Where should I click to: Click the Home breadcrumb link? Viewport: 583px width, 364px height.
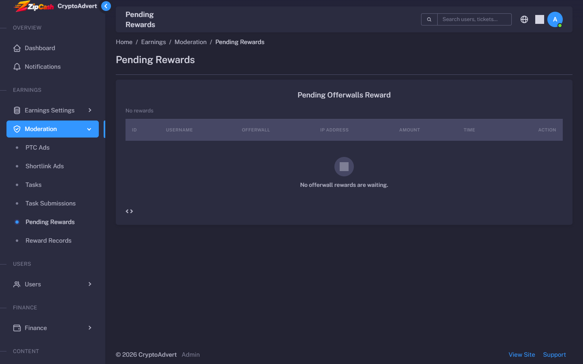[x=124, y=42]
